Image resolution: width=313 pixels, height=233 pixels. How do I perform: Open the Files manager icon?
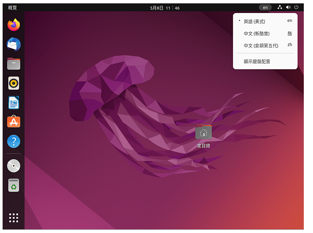[x=13, y=64]
